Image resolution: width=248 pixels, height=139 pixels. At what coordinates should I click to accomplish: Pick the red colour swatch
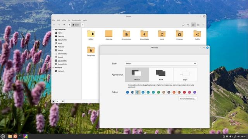[x=184, y=92]
